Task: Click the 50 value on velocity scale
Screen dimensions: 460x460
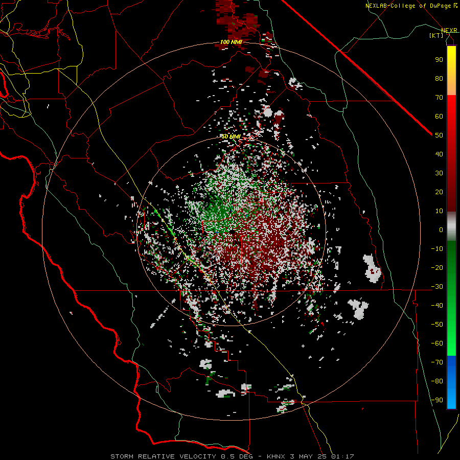Action: pyautogui.click(x=439, y=135)
